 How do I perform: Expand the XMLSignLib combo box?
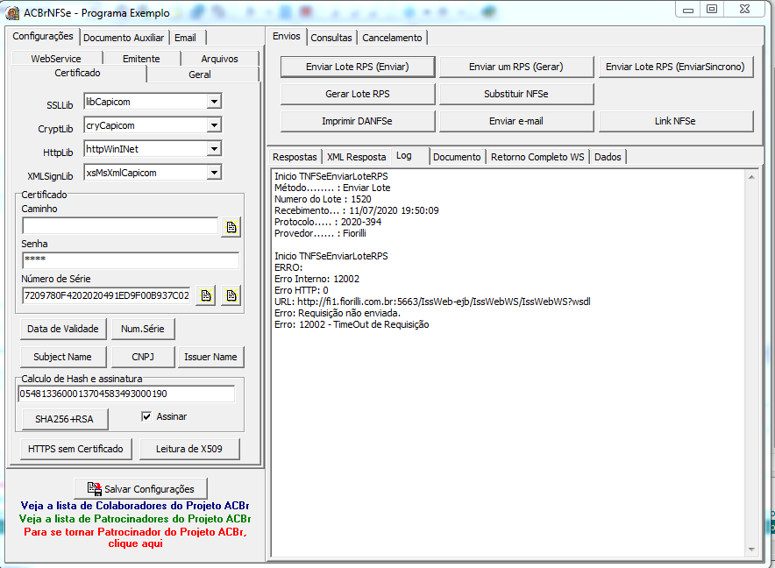point(214,173)
